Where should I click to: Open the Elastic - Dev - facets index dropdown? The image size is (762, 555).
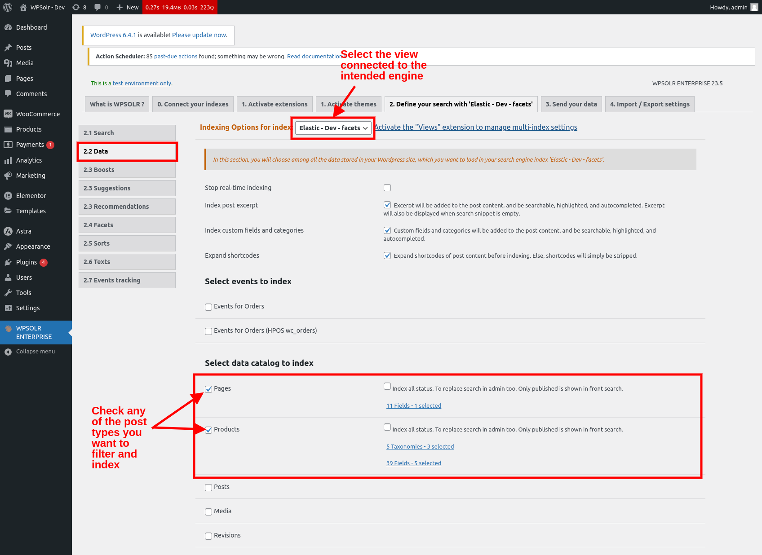point(333,128)
